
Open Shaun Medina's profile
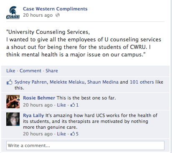pyautogui.click(x=103, y=82)
